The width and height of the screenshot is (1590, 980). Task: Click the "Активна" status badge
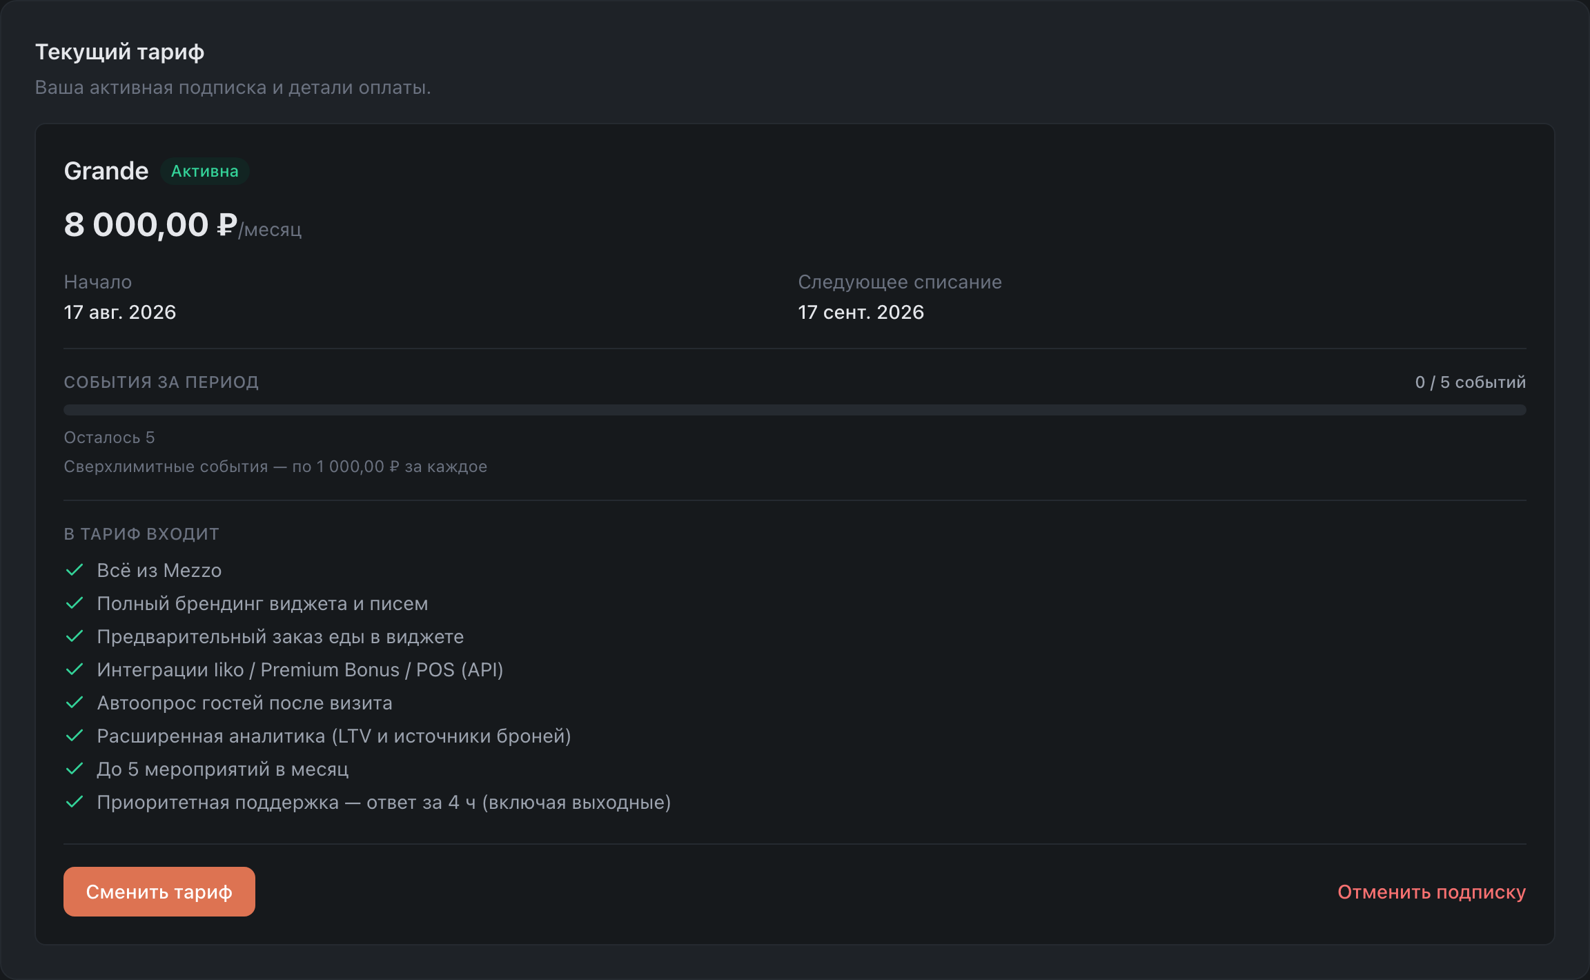click(x=205, y=171)
